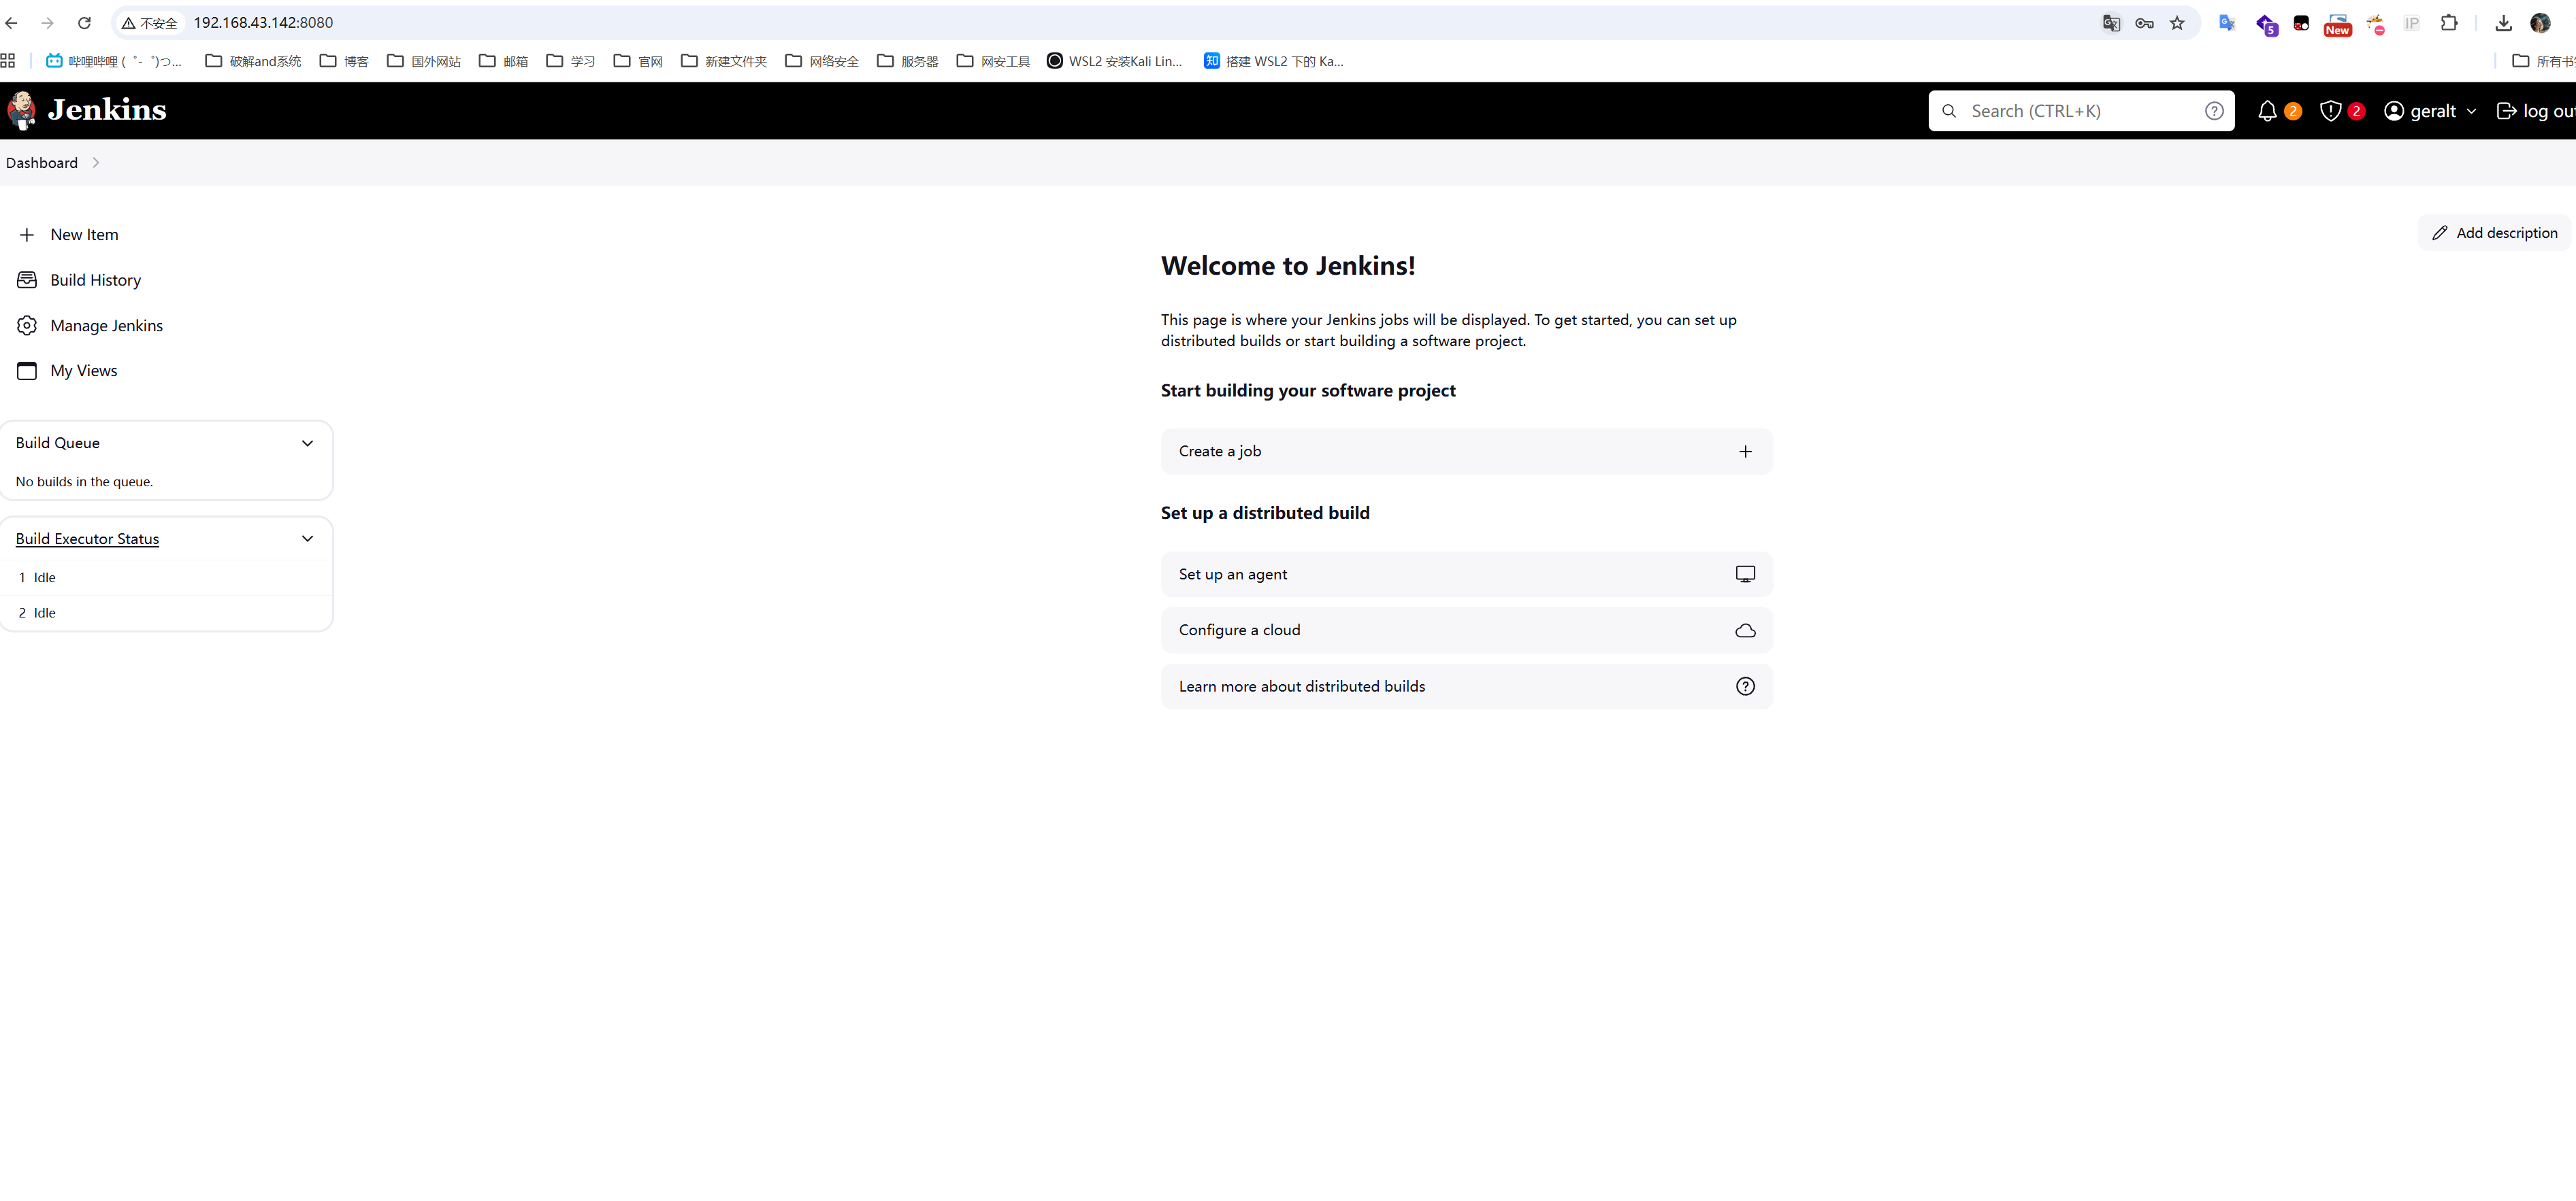The width and height of the screenshot is (2576, 1201).
Task: Click log out in the header
Action: coord(2536,111)
